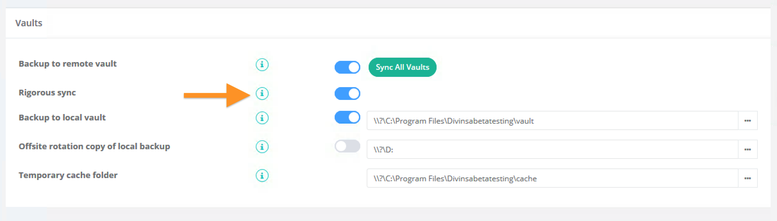The image size is (777, 221).
Task: Show info for Backup to local vault
Action: 262,118
